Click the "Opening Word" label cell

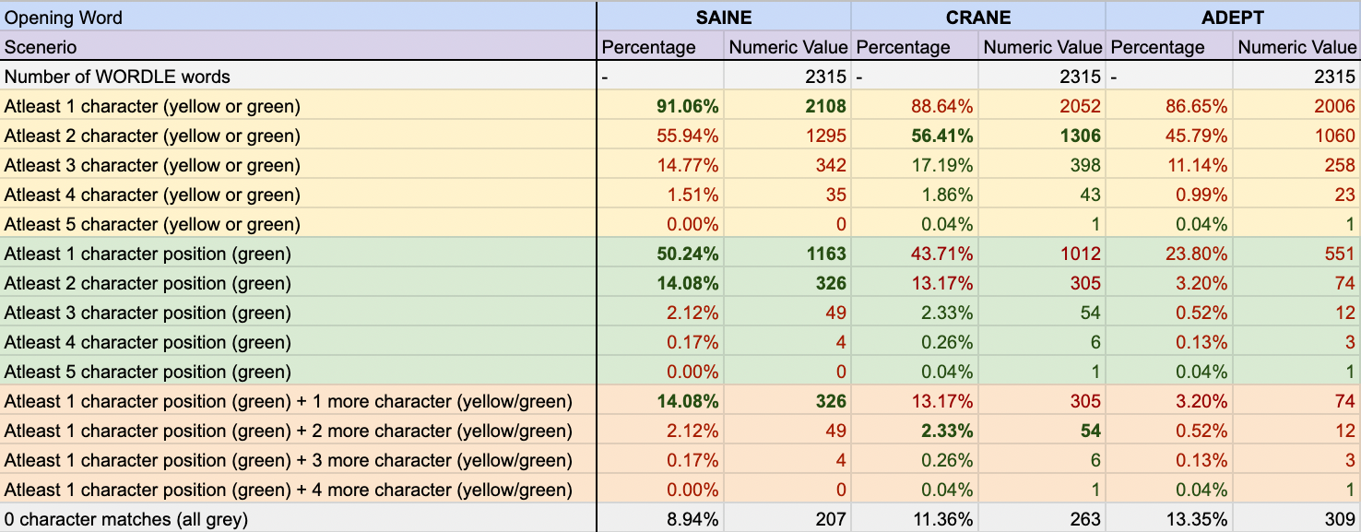pyautogui.click(x=64, y=17)
